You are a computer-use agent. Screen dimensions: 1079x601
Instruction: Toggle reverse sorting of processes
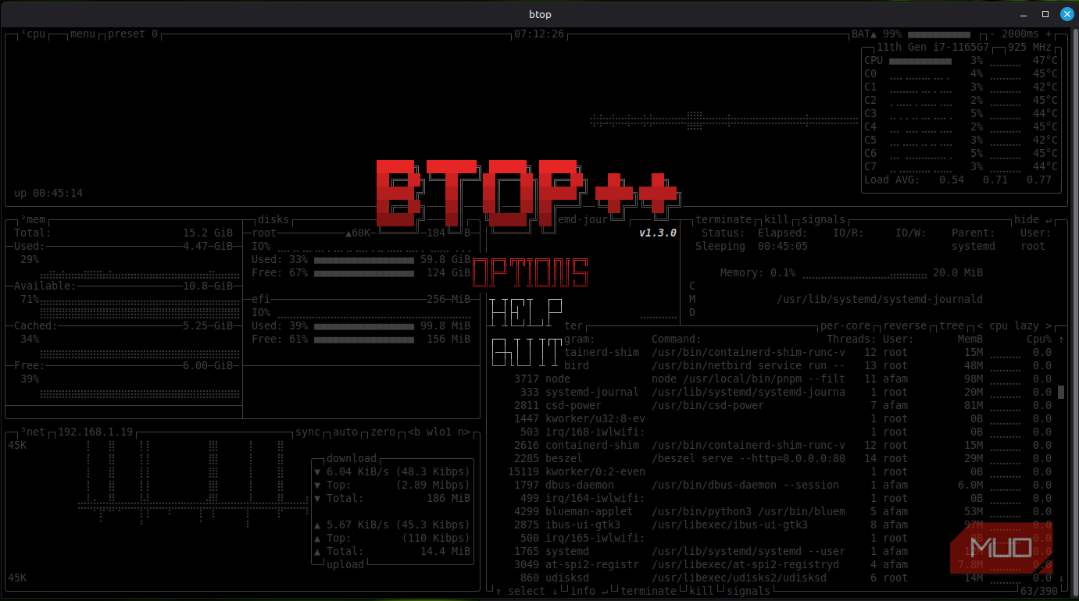pos(905,326)
